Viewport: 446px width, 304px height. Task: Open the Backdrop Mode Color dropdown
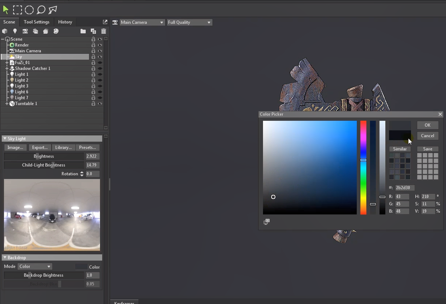[35, 266]
